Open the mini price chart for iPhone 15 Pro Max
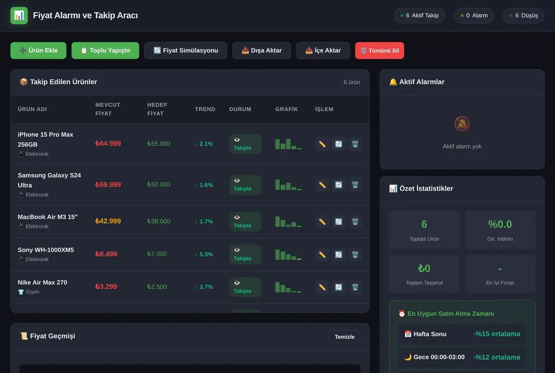Screen dimensions: 555x373 pyautogui.click(x=288, y=144)
